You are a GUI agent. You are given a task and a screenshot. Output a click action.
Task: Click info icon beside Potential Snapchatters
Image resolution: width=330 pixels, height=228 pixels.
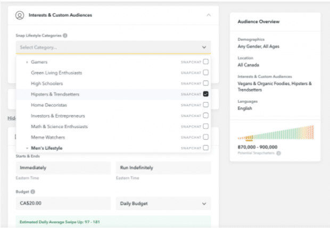pos(279,153)
